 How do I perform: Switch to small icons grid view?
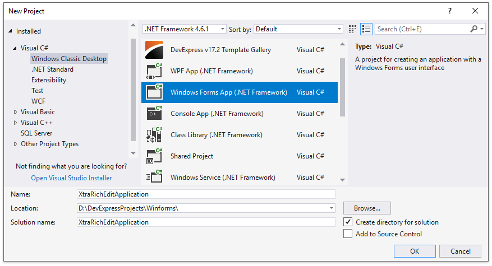[353, 29]
